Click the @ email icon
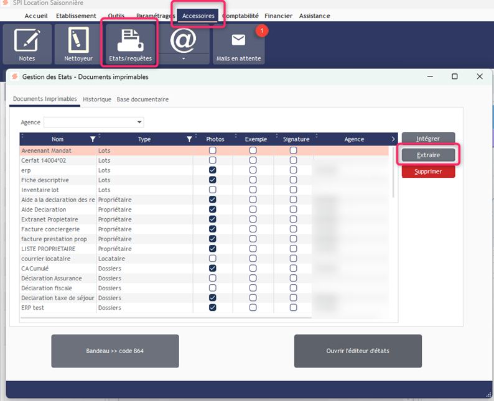The height and width of the screenshot is (401, 494). click(x=183, y=40)
